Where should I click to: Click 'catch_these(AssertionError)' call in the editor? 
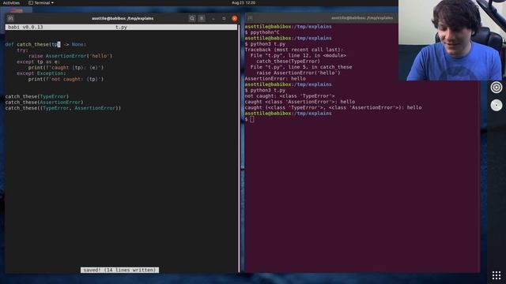44,103
